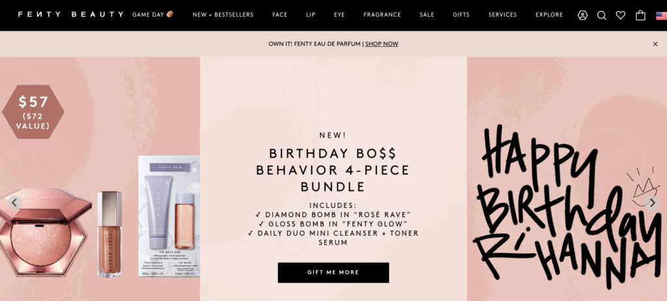Dismiss the promo banner with the X
667x301 pixels.
pos(655,44)
